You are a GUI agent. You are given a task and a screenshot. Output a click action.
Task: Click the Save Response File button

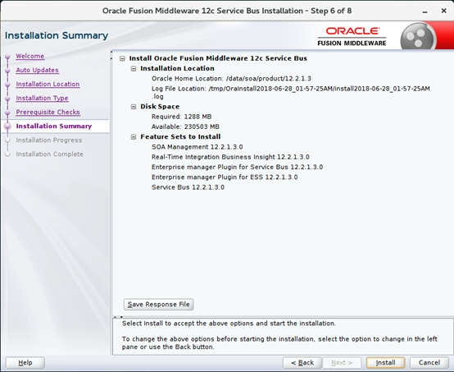click(x=159, y=305)
